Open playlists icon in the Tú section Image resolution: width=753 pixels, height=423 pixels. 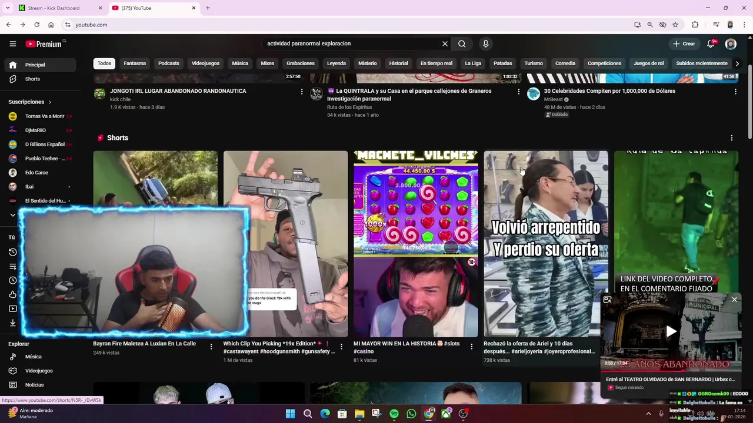pyautogui.click(x=13, y=266)
